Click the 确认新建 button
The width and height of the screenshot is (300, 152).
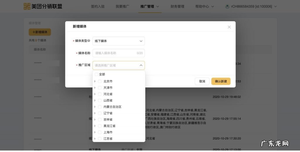[221, 81]
